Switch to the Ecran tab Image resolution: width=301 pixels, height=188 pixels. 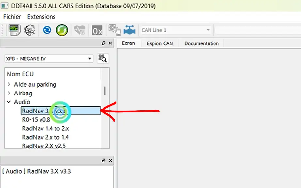[x=128, y=43]
